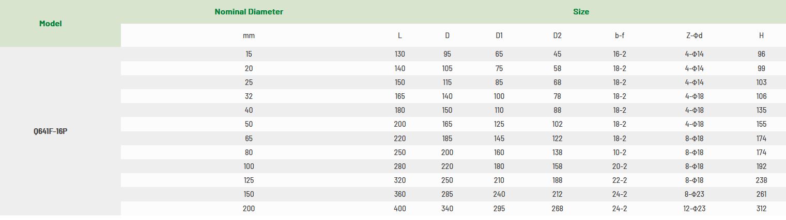Viewport: 786px width, 220px height.
Task: Click the mm unit subheader
Action: tap(249, 36)
